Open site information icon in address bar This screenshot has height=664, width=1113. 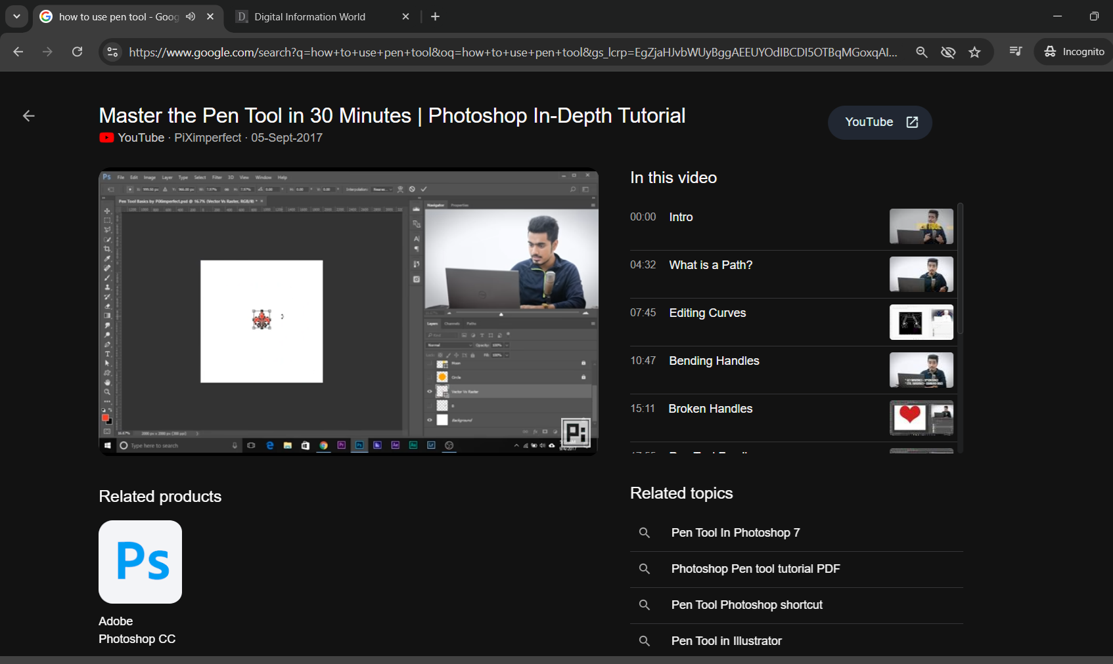pyautogui.click(x=112, y=52)
